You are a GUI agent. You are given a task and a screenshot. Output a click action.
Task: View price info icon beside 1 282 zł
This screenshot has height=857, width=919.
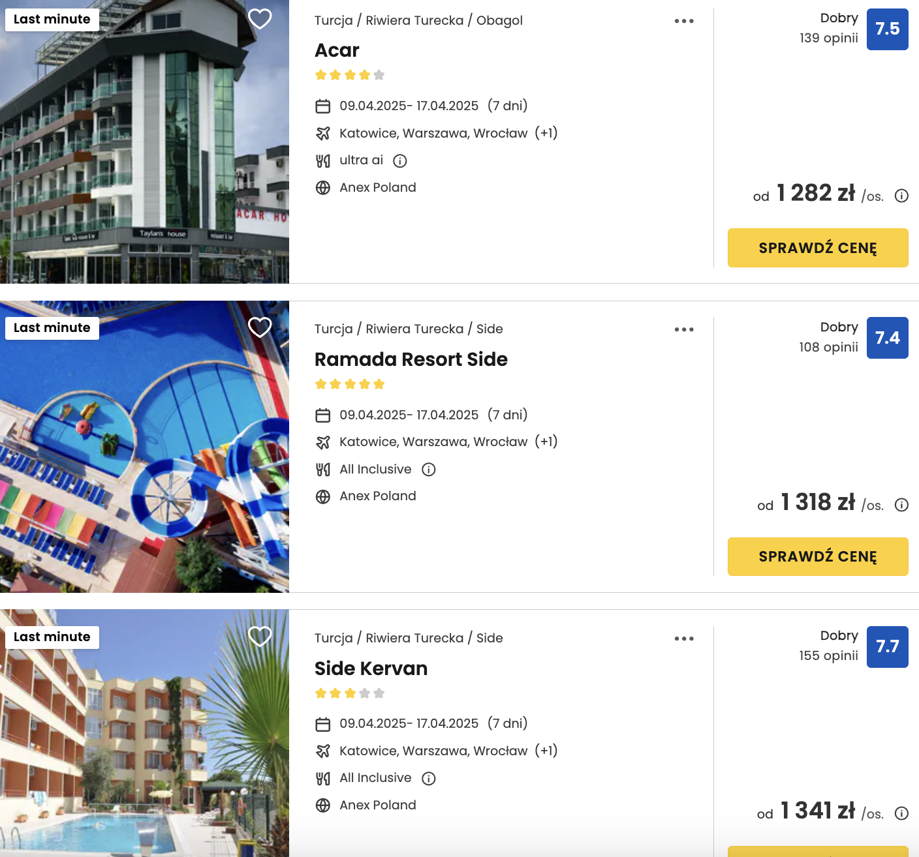pyautogui.click(x=901, y=196)
